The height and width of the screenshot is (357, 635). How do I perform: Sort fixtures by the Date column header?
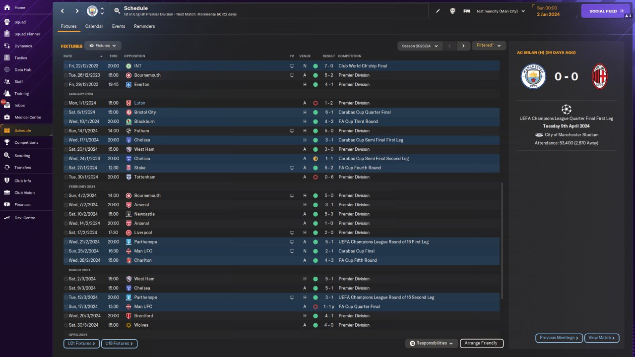coord(68,56)
